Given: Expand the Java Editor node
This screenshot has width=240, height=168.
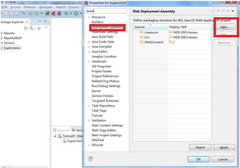Looking at the screenshot, I should pyautogui.click(x=89, y=52).
